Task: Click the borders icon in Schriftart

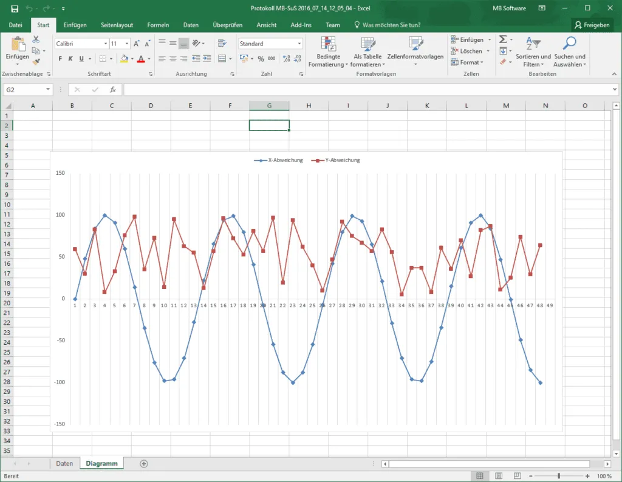Action: [x=103, y=59]
